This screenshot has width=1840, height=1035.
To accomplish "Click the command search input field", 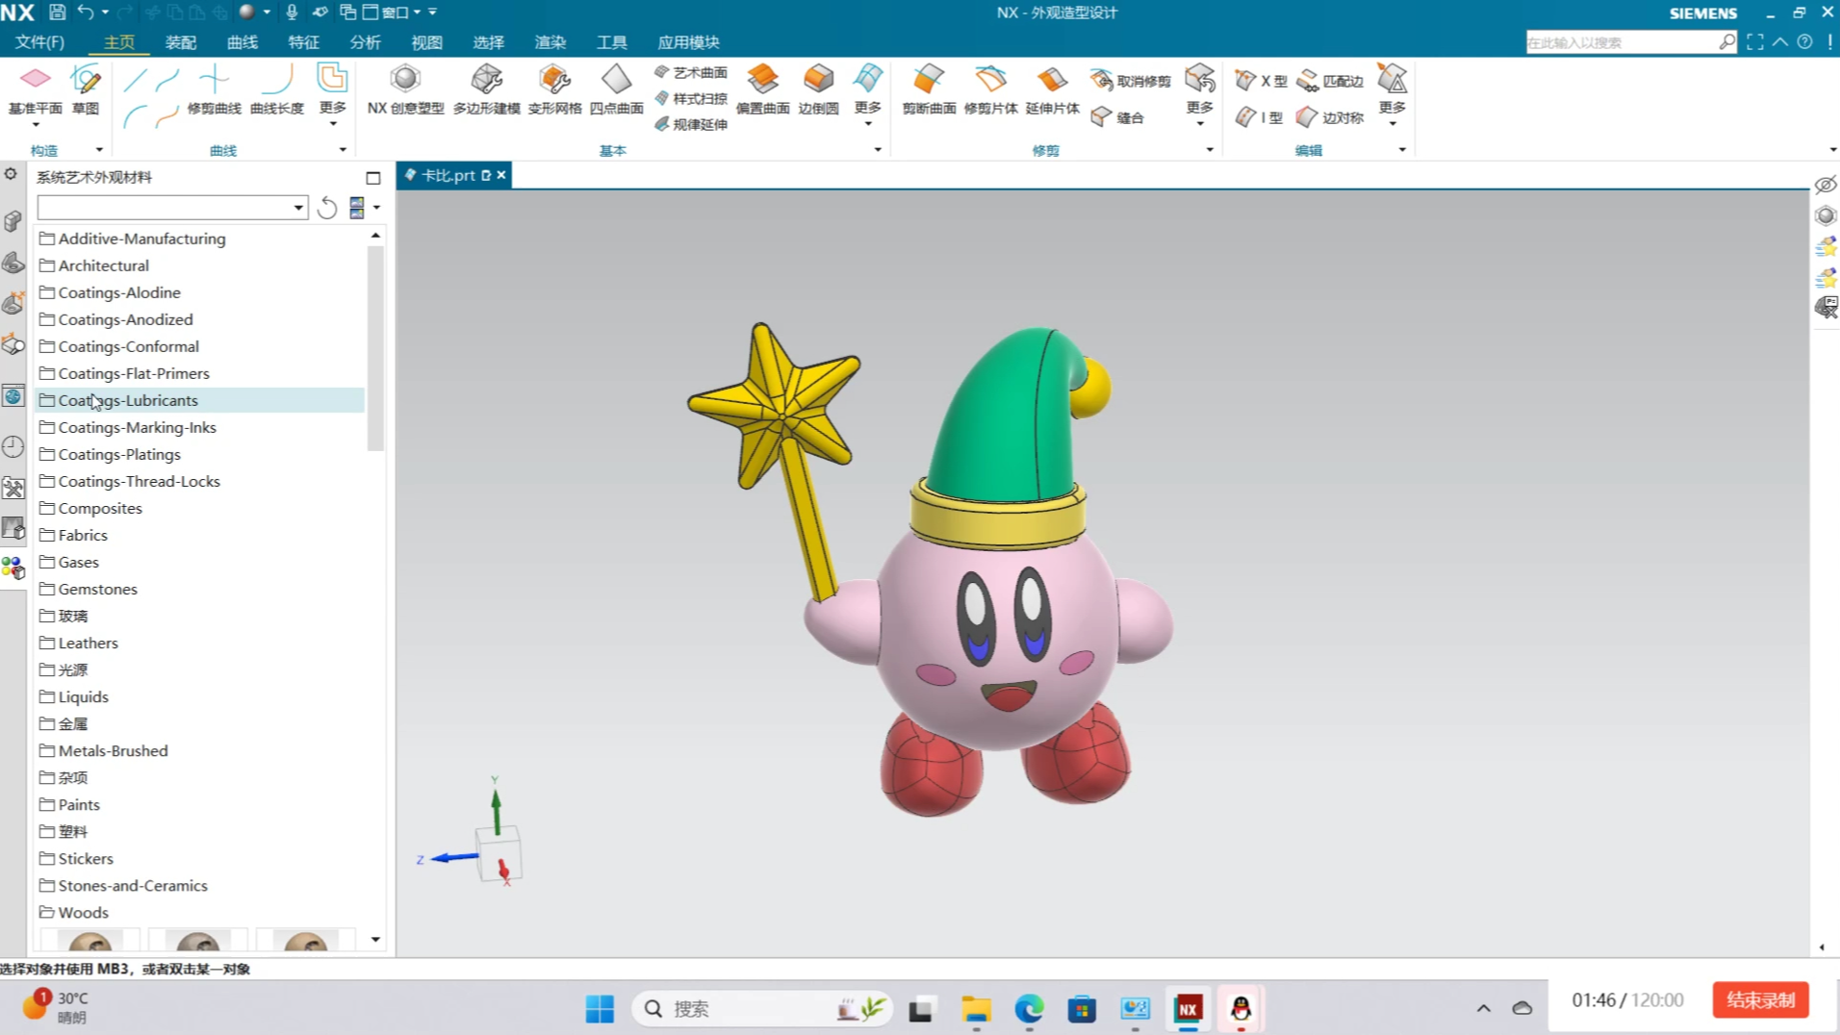I will [1623, 42].
